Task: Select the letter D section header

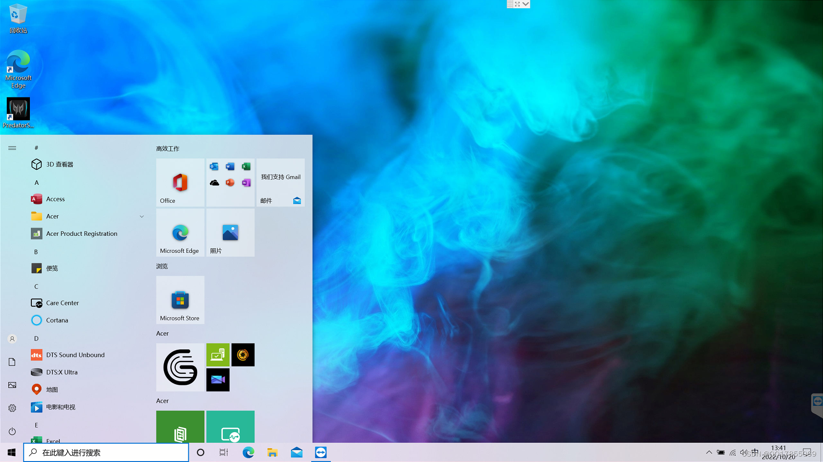Action: pyautogui.click(x=36, y=338)
